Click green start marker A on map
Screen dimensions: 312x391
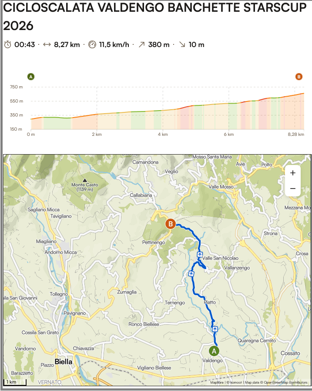pyautogui.click(x=214, y=351)
